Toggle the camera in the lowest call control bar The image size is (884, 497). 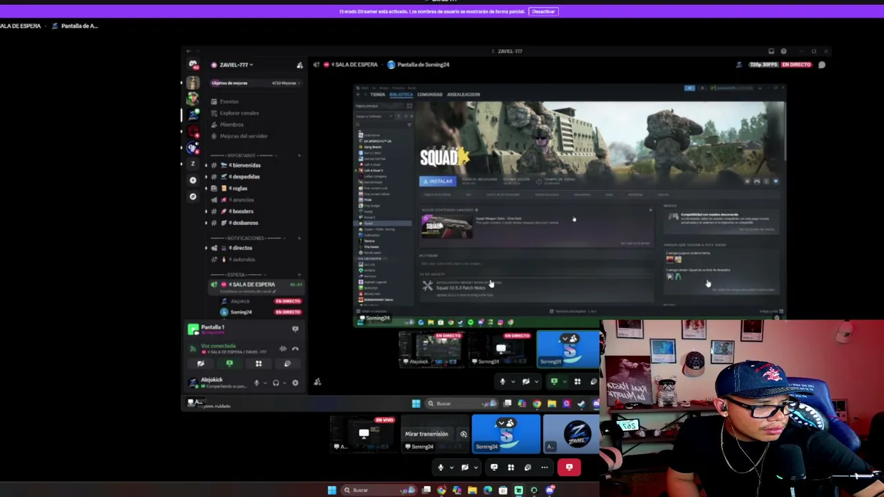click(465, 468)
